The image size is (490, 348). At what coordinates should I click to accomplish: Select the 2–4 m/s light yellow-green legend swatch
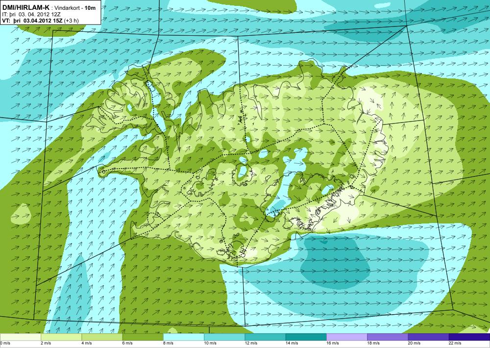[61, 337]
